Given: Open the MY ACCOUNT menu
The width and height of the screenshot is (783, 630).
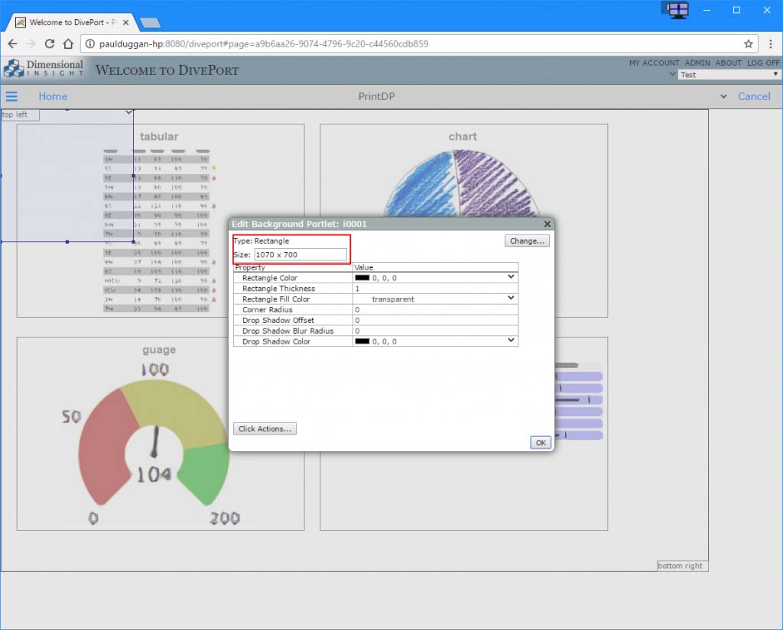Looking at the screenshot, I should pyautogui.click(x=654, y=63).
